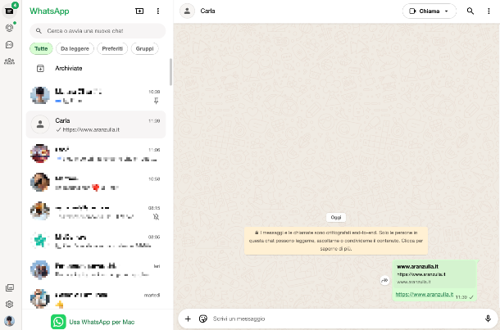This screenshot has height=330, width=500.
Task: Open the www.aranzulla.it link preview
Action: [x=434, y=274]
